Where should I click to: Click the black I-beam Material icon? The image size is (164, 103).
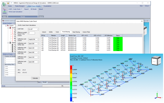[10, 43]
